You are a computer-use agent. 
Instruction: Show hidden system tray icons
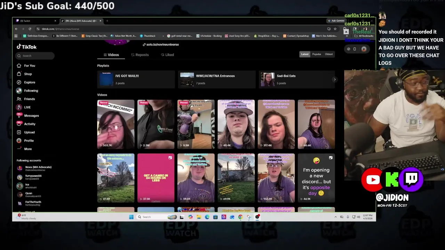pos(335,217)
